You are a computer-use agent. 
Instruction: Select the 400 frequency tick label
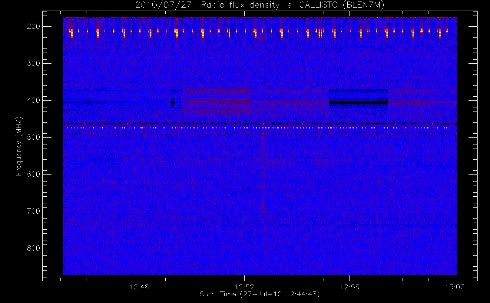click(x=34, y=100)
